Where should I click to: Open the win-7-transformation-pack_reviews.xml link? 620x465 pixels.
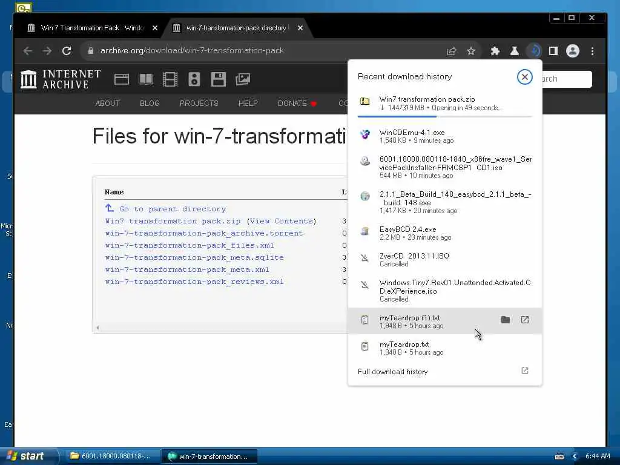click(x=194, y=282)
